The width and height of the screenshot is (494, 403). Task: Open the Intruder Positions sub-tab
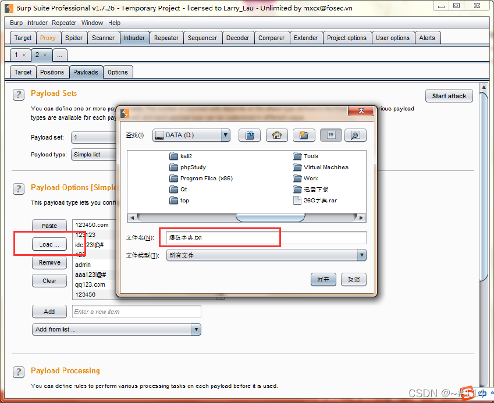(x=52, y=72)
